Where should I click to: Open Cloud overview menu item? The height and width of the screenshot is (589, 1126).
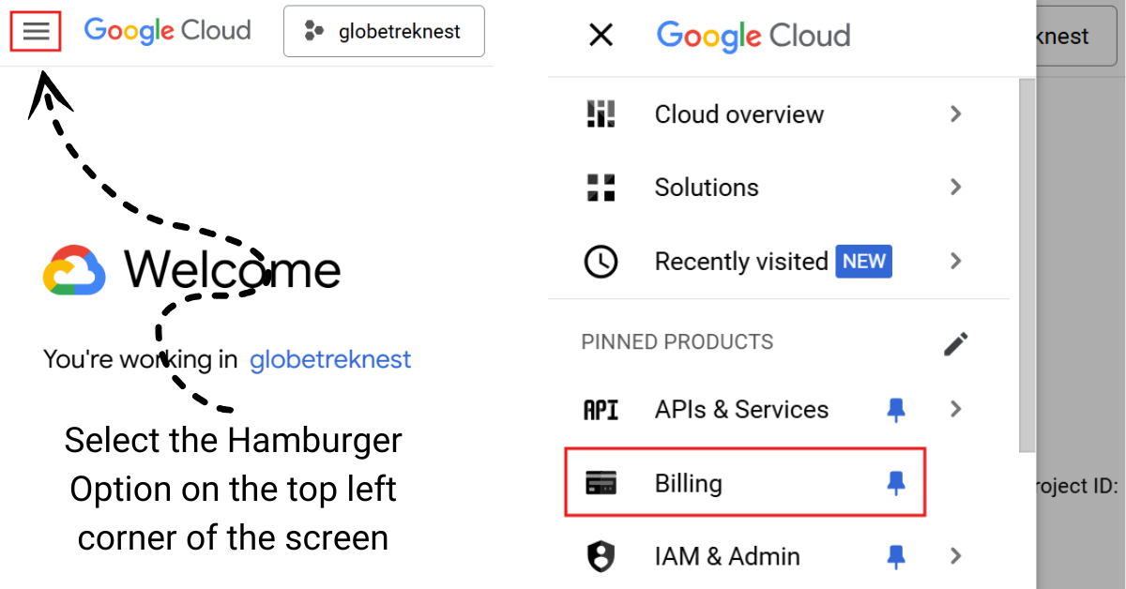(x=779, y=113)
